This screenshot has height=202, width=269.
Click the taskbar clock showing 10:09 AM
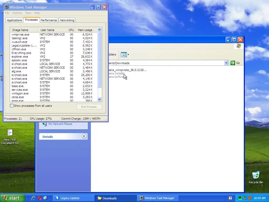pyautogui.click(x=259, y=198)
